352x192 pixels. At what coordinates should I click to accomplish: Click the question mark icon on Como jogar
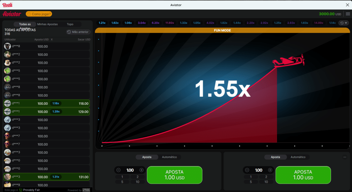(x=29, y=14)
